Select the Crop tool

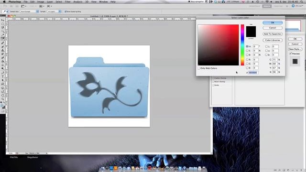[x=3, y=35]
